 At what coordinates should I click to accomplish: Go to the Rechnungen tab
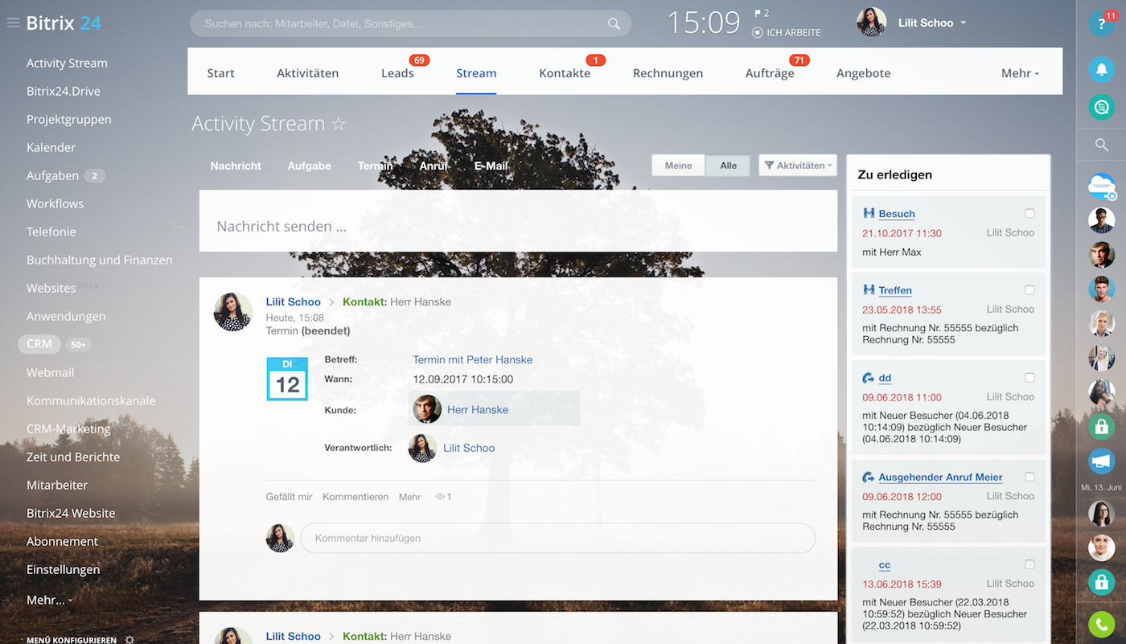click(668, 73)
